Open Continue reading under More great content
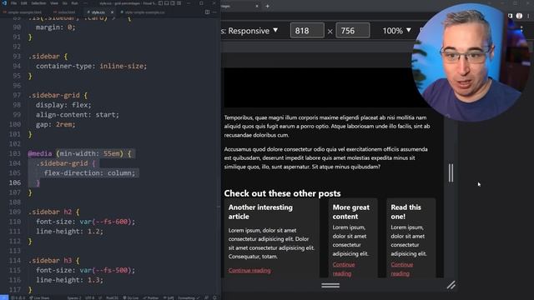 [344, 268]
